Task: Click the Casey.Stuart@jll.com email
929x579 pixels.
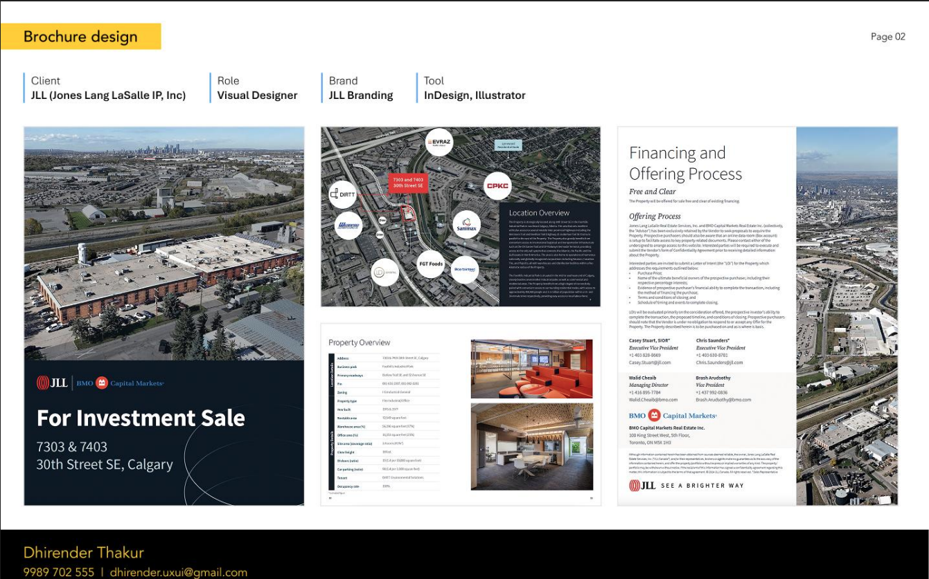Action: click(x=650, y=362)
